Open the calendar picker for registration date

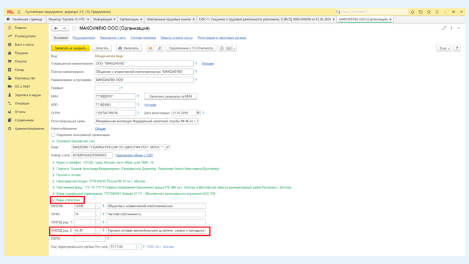[x=198, y=113]
